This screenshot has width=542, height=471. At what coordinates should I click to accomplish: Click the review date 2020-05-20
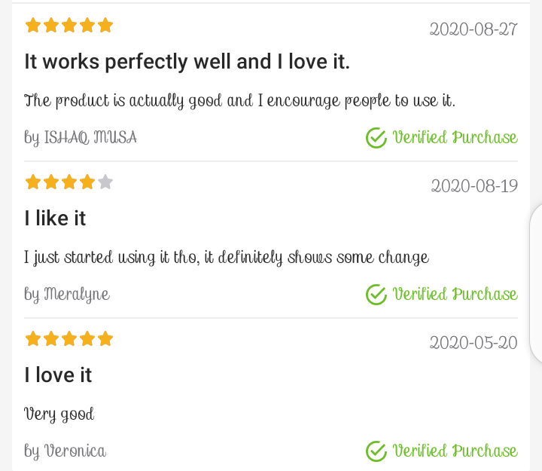click(473, 343)
